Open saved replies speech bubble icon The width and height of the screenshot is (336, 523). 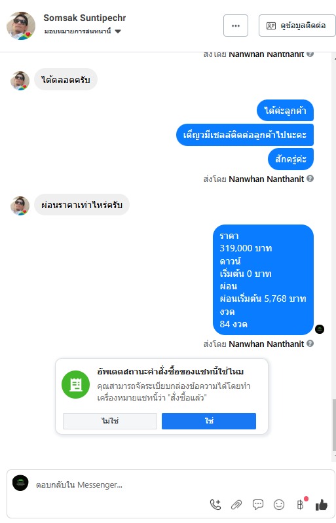257,504
